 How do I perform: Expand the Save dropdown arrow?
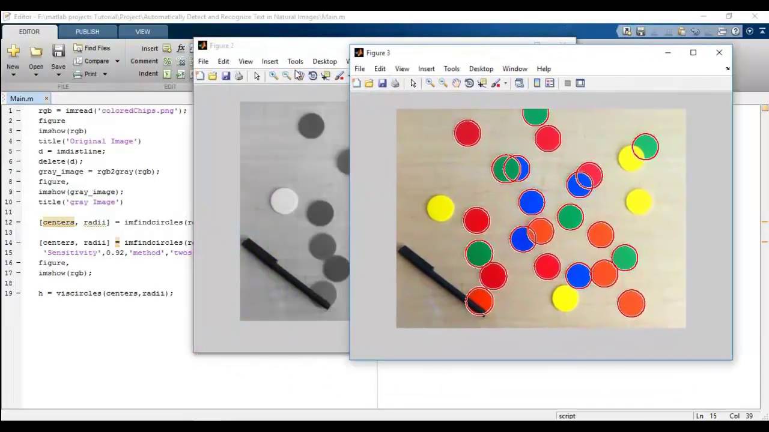pos(58,74)
